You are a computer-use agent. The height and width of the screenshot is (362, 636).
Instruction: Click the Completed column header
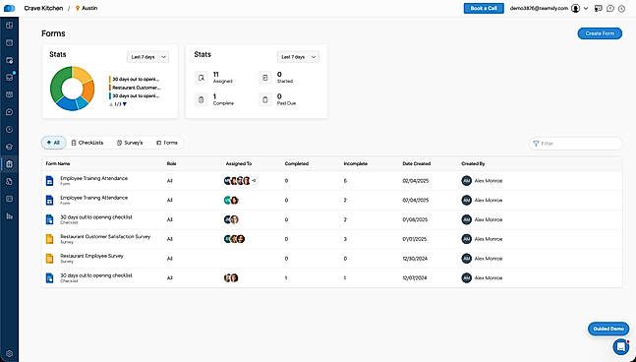[x=297, y=163]
